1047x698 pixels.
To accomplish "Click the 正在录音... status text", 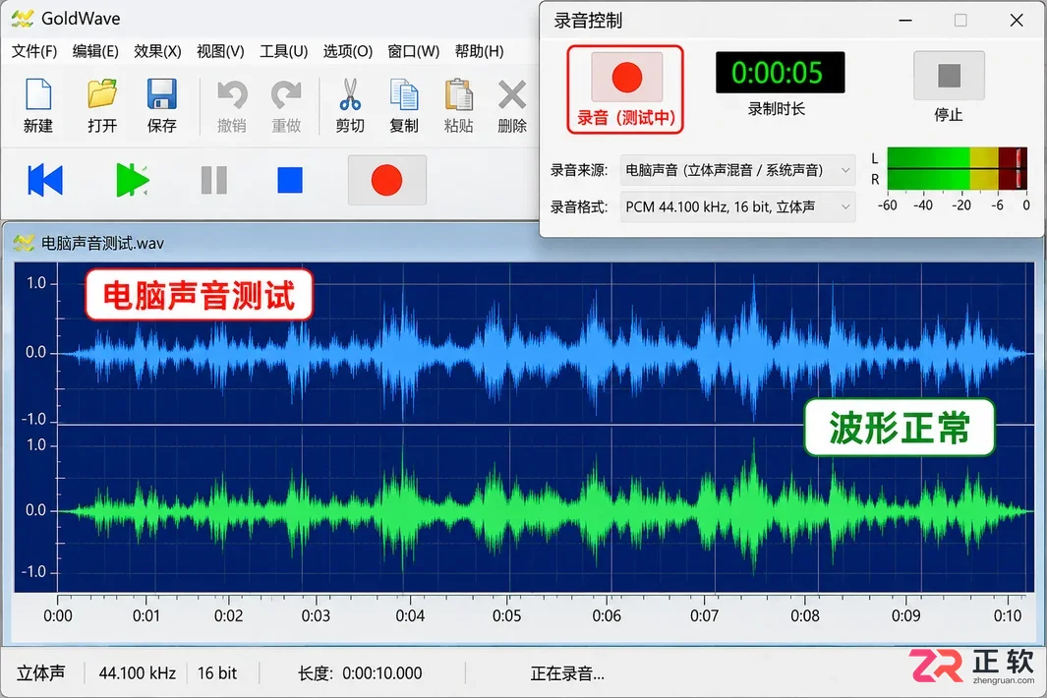I will (567, 673).
